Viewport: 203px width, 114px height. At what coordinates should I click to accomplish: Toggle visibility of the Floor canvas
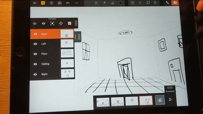click(x=35, y=54)
